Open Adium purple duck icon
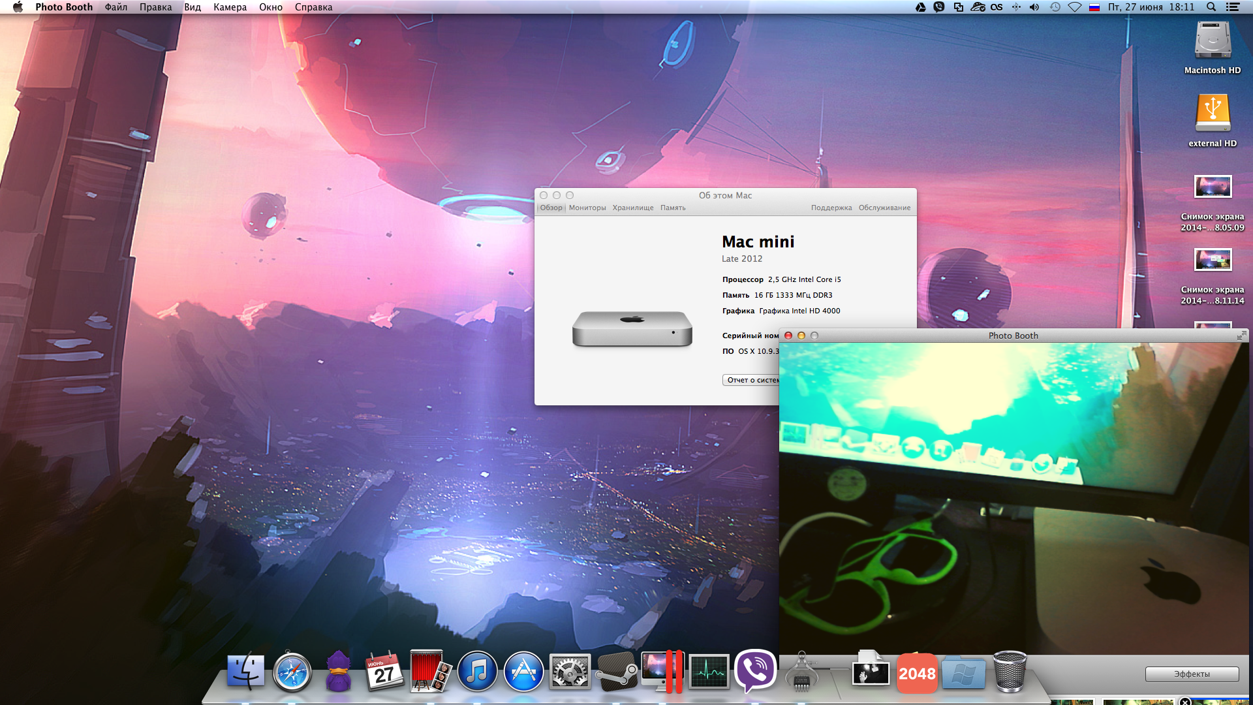 tap(338, 672)
